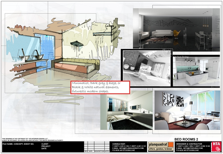This screenshot has height=154, width=223.
Task: Click the BED ROOMS 2 sheet title
Action: (186, 139)
